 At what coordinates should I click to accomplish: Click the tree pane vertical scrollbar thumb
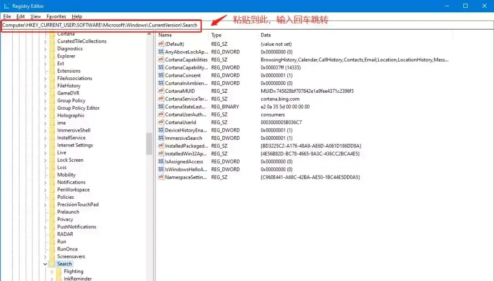149,144
